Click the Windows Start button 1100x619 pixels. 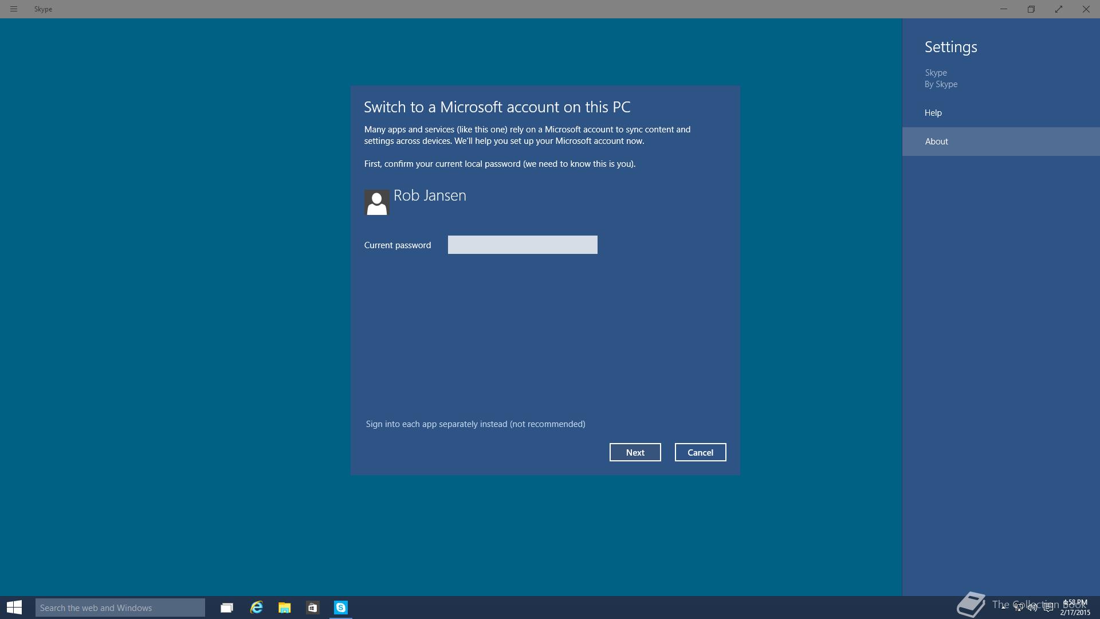coord(14,608)
